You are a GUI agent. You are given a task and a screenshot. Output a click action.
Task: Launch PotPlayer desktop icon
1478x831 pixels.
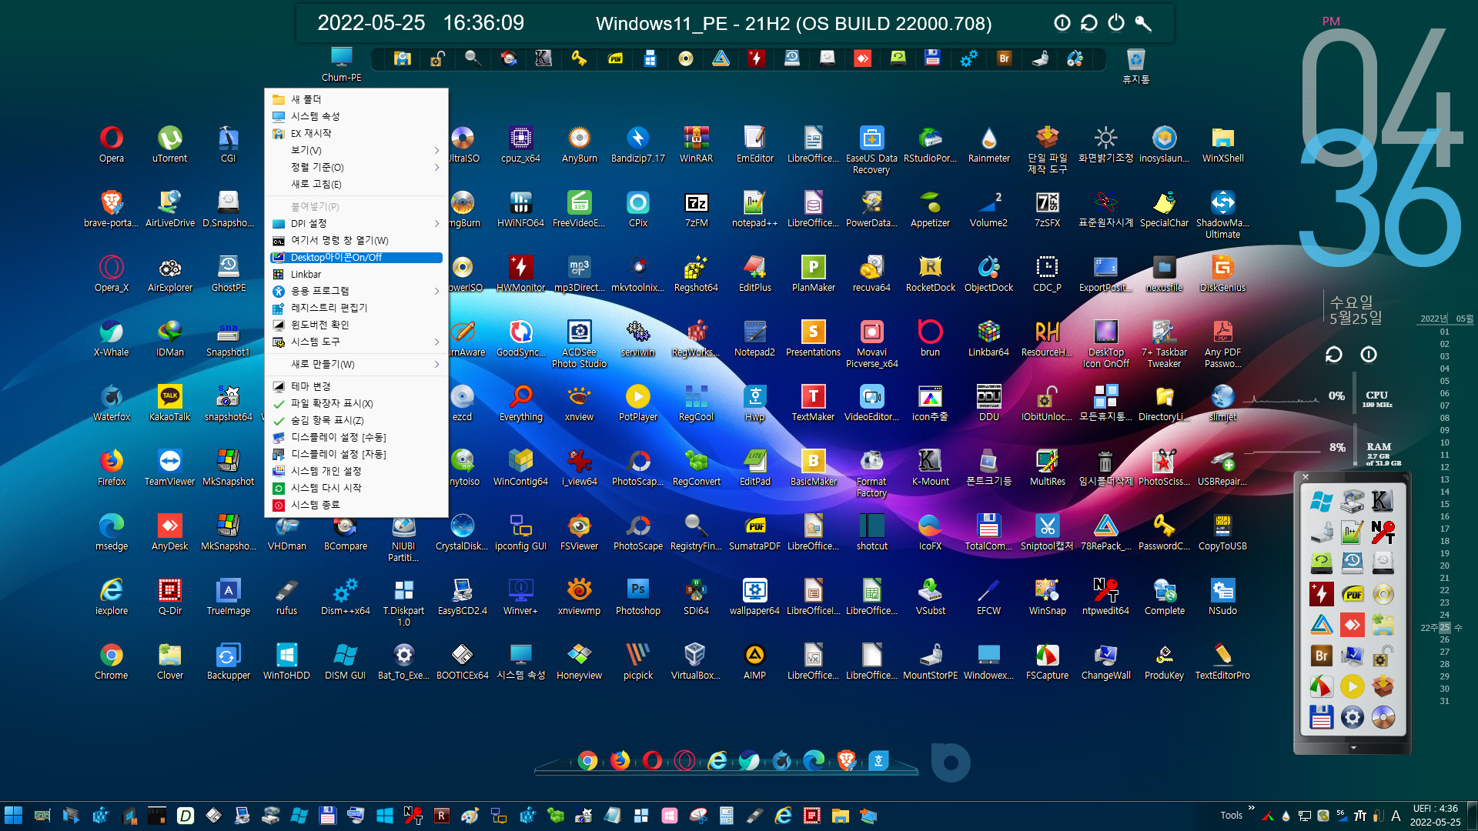[x=638, y=402]
